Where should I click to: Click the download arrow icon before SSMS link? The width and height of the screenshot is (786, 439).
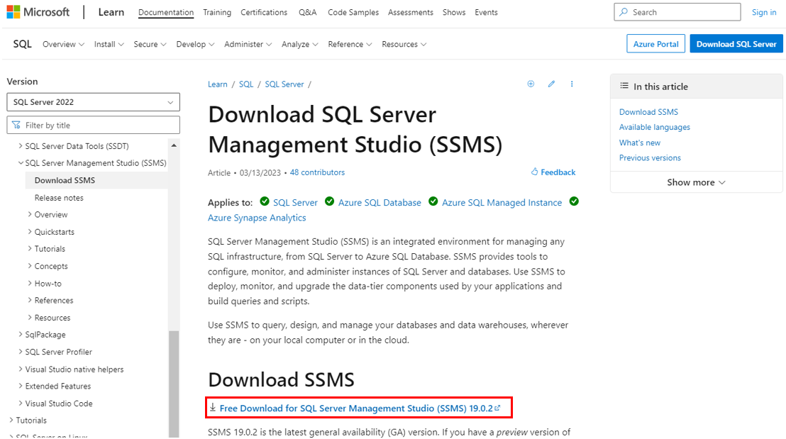[213, 407]
